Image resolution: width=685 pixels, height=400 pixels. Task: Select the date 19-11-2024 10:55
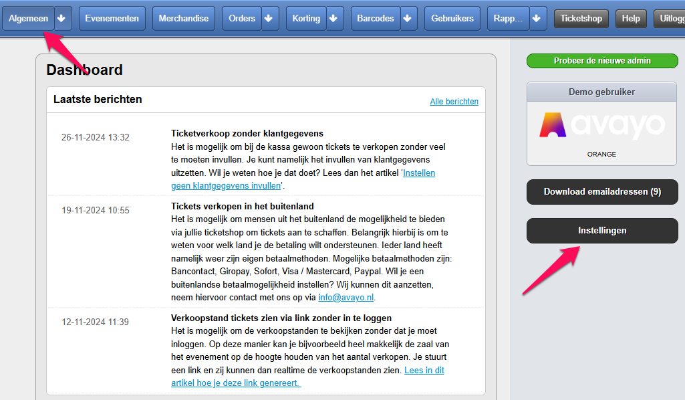[96, 210]
